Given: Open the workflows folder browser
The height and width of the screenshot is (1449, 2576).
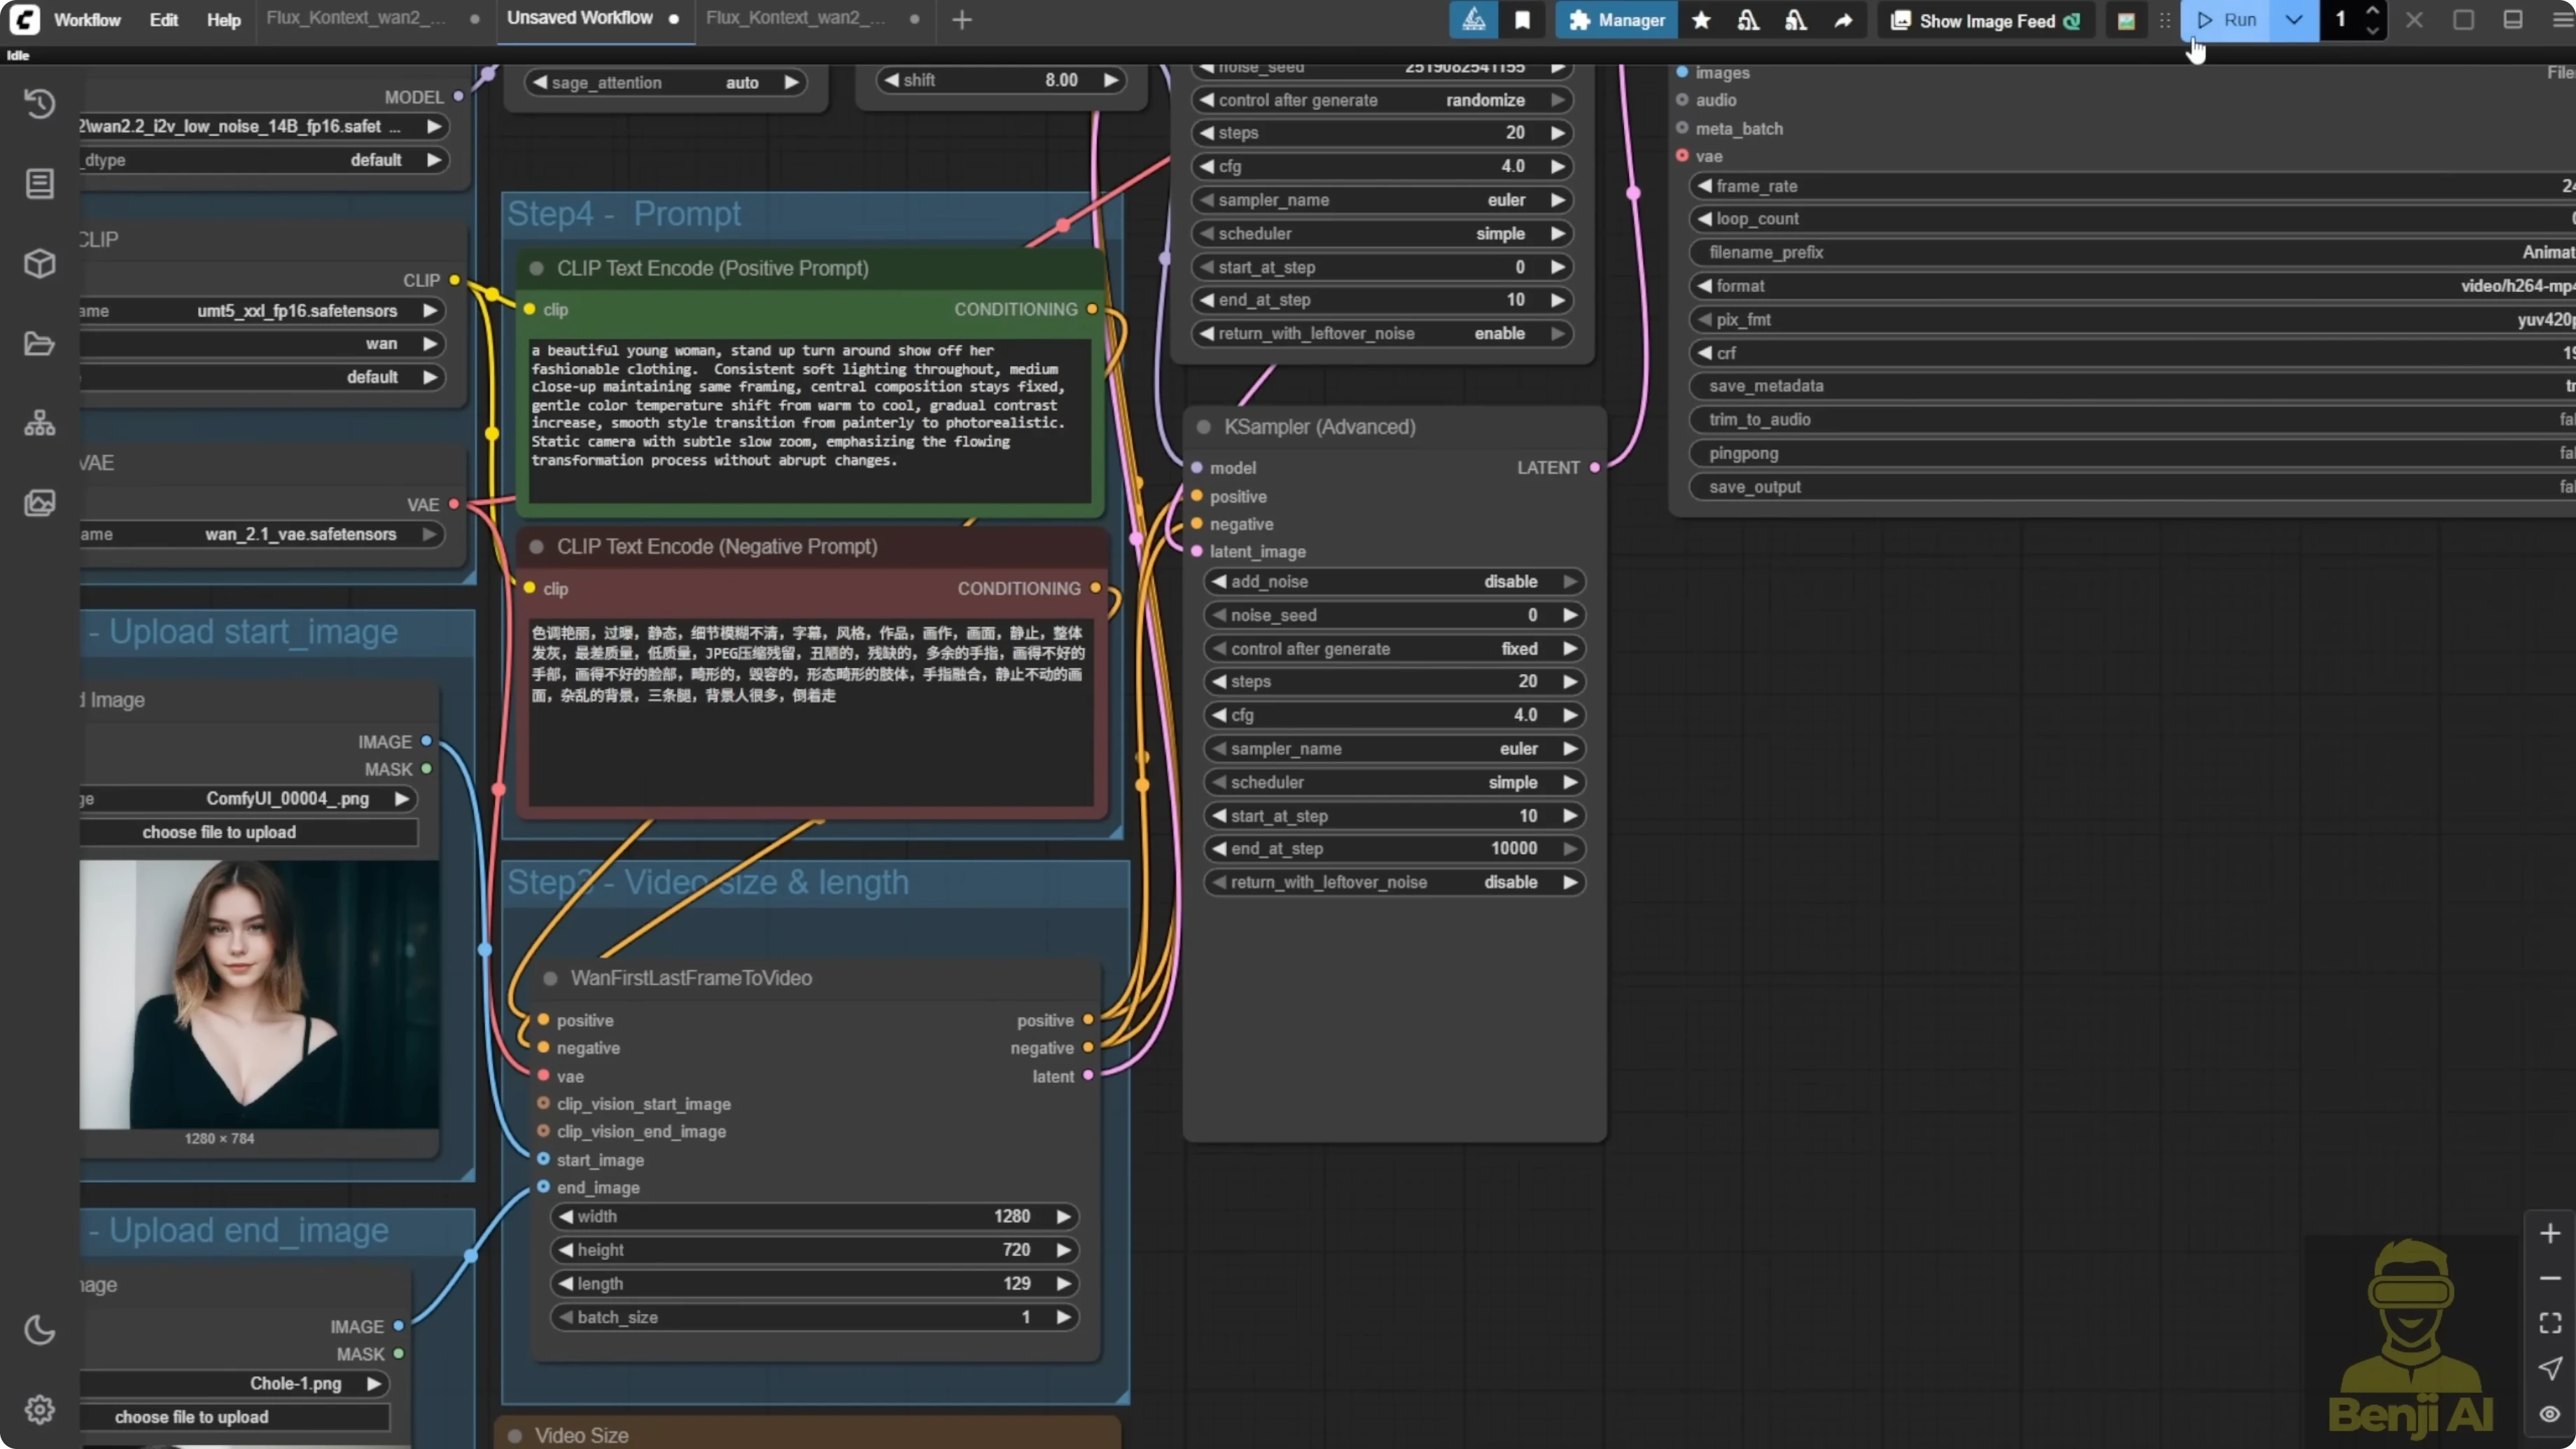Looking at the screenshot, I should tap(40, 343).
